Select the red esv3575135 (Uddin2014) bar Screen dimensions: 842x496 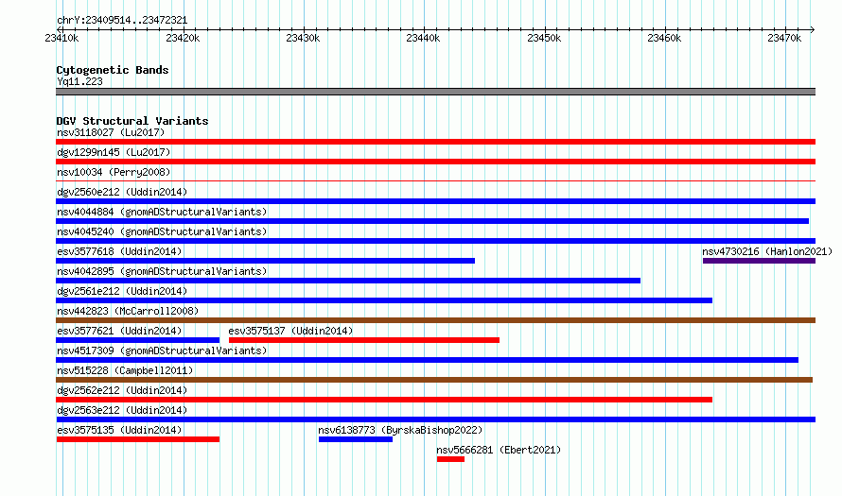point(137,439)
